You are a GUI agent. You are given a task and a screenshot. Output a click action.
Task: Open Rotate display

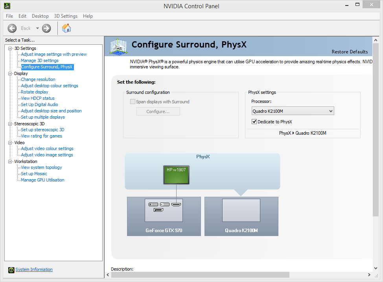point(35,92)
